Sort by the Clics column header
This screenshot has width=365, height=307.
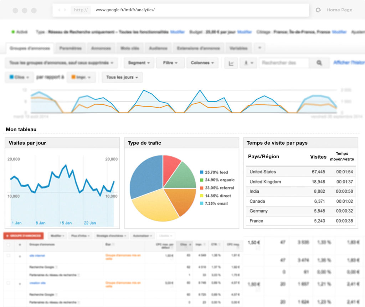(x=184, y=246)
